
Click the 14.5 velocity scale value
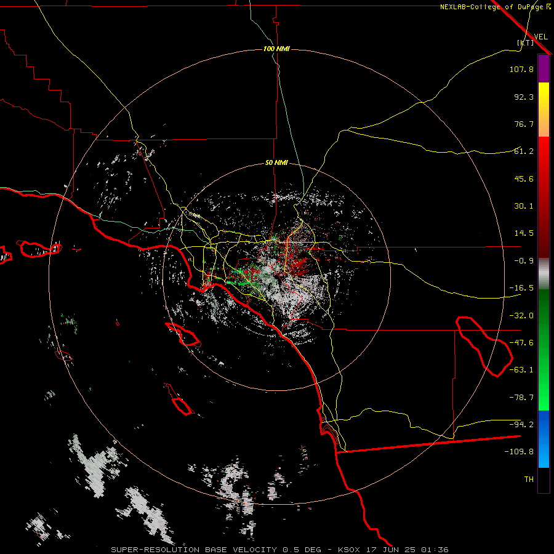524,233
